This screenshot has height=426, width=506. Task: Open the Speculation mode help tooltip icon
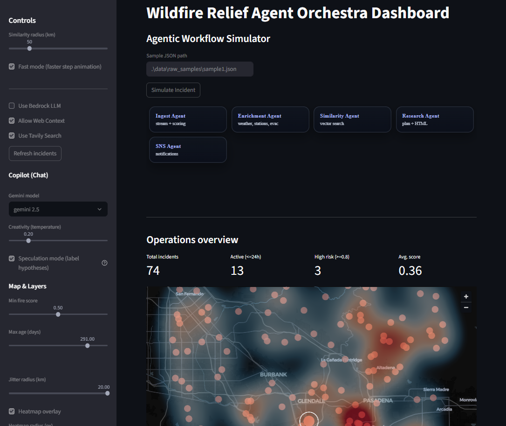tap(104, 263)
